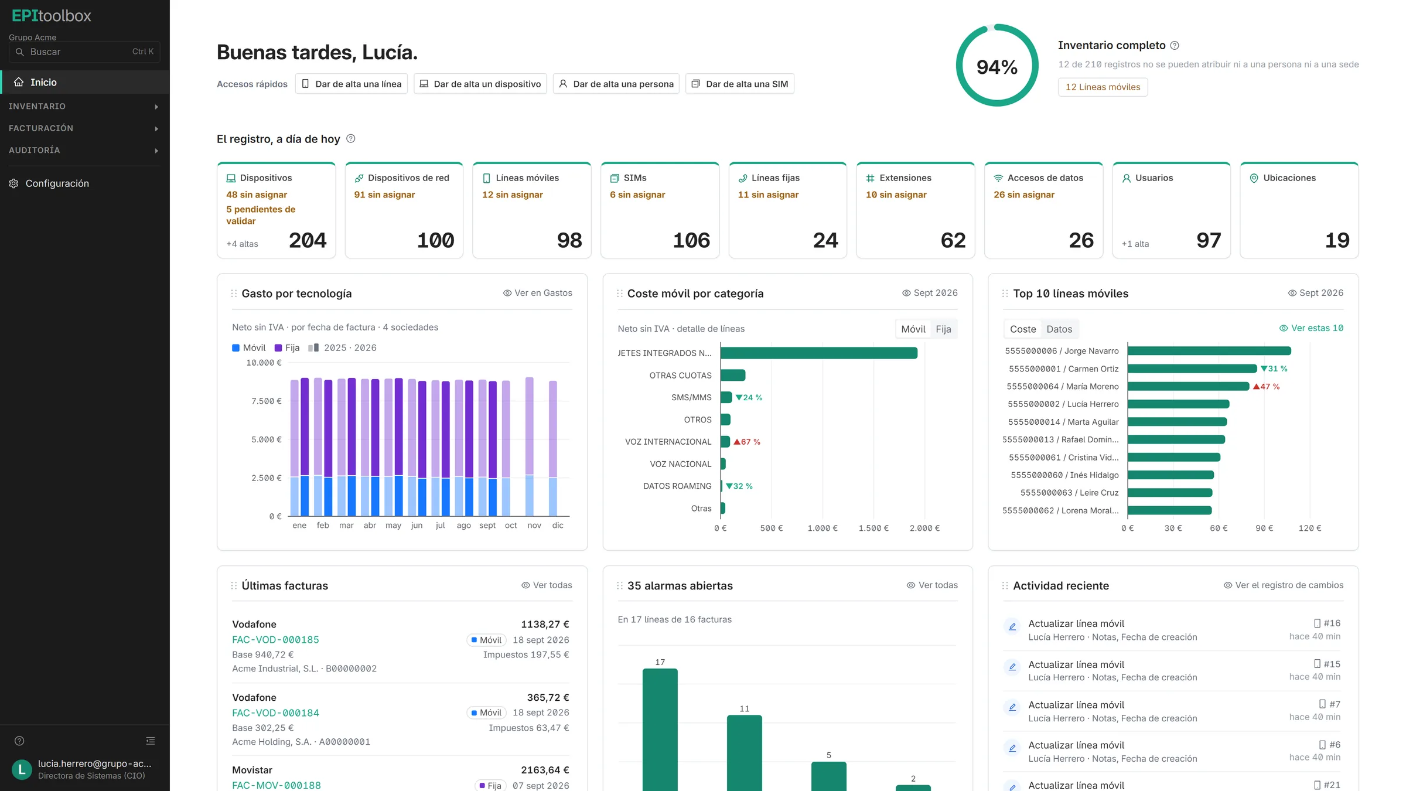Click Dar de alta una SIM

pyautogui.click(x=740, y=84)
